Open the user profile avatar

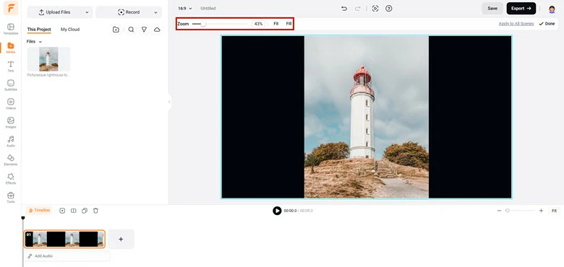click(x=552, y=9)
